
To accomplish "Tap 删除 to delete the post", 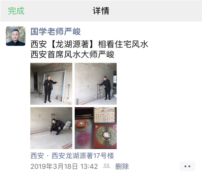I will [122, 166].
